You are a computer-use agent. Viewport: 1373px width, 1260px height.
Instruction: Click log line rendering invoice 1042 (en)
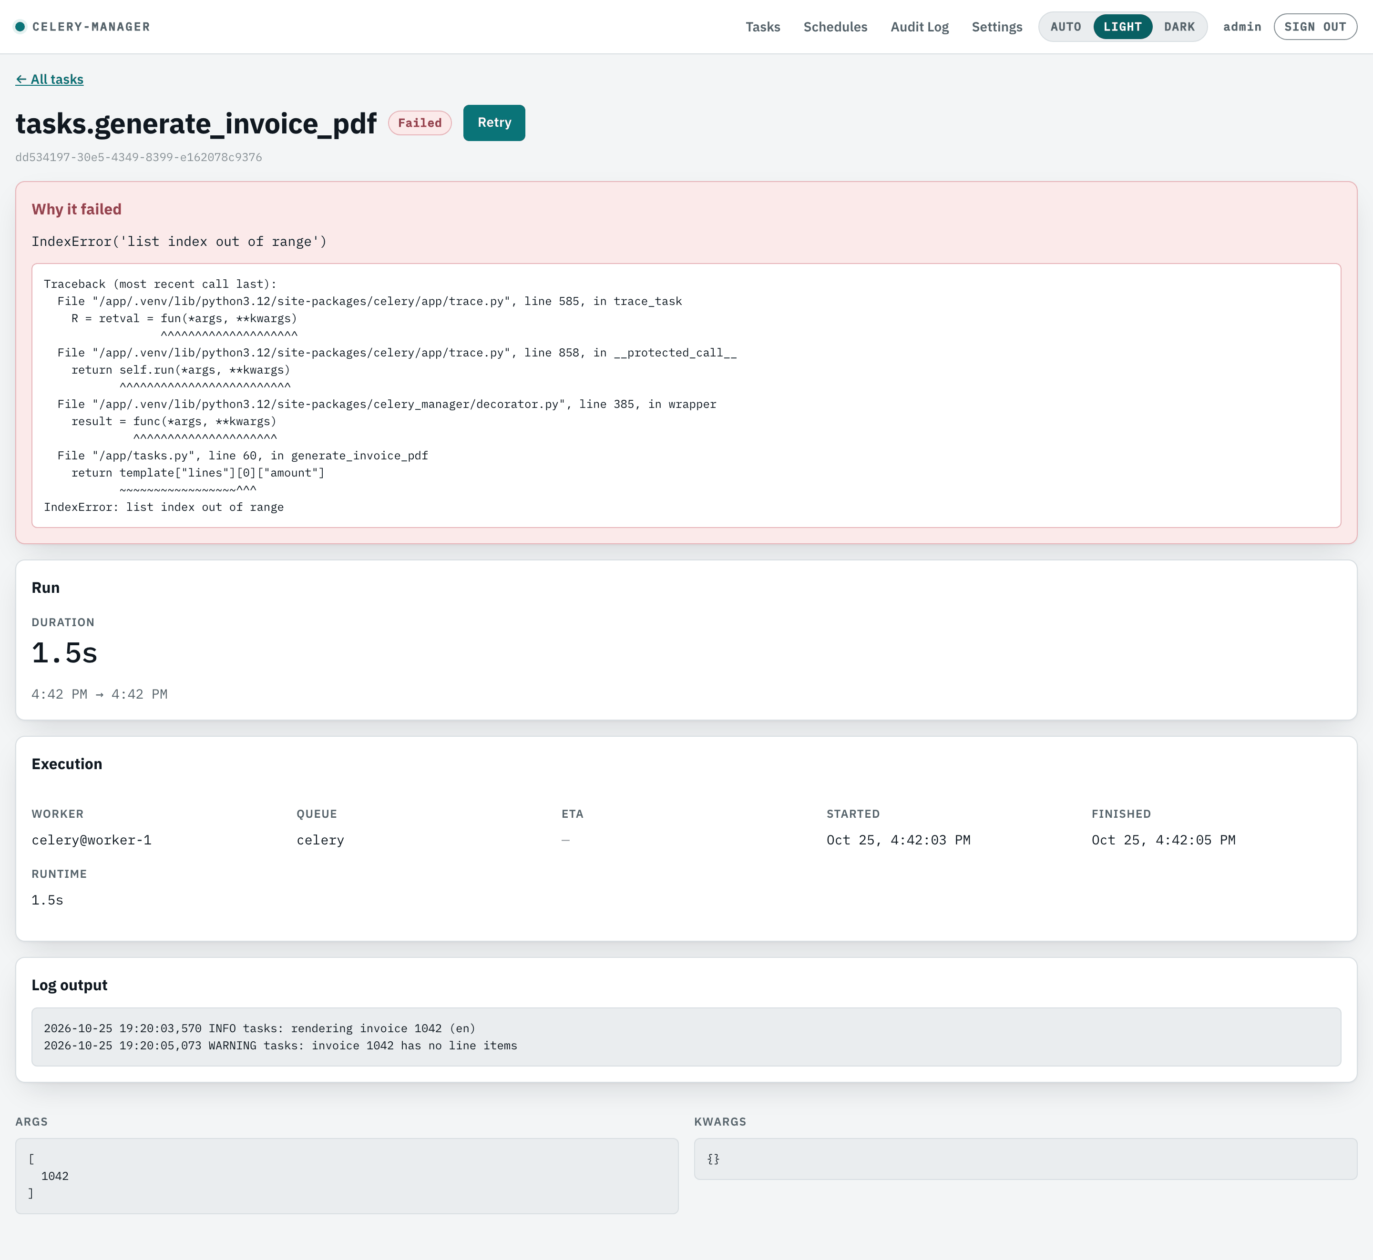[259, 1028]
